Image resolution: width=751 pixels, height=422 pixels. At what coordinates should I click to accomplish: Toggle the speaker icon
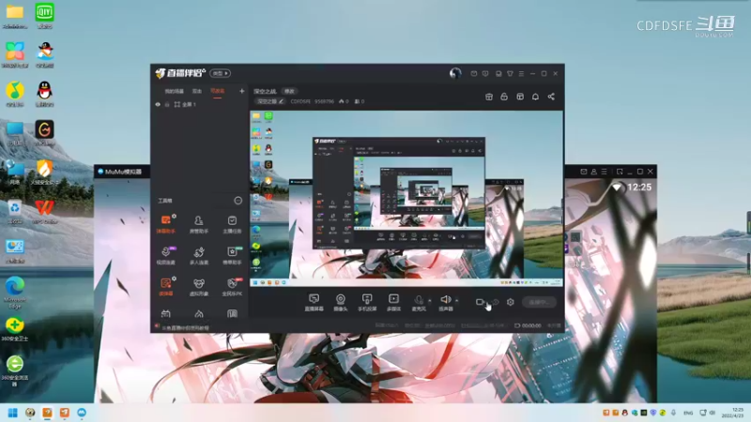(x=445, y=299)
